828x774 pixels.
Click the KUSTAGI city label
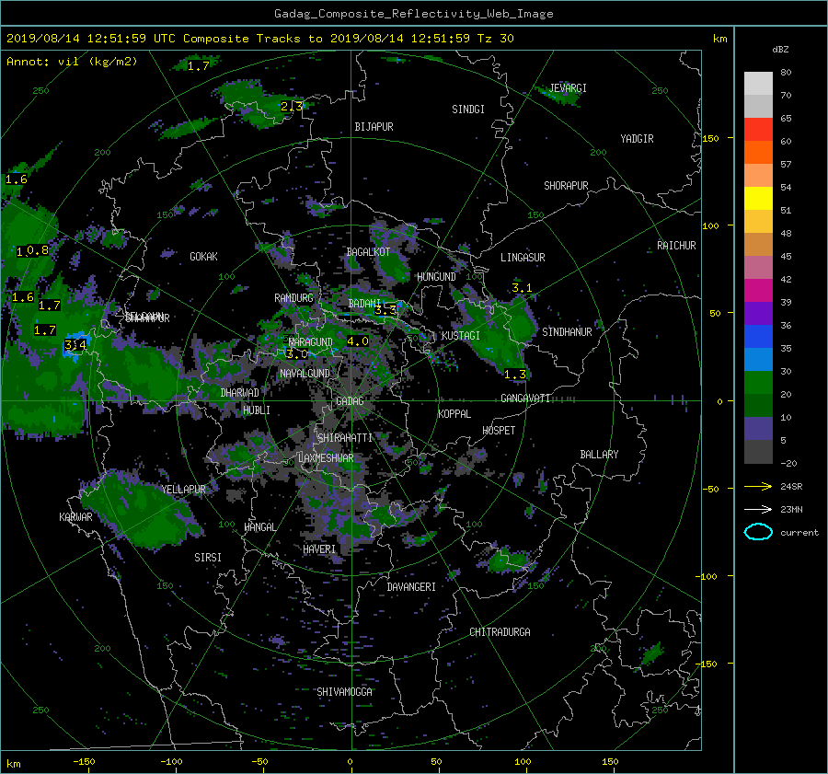(x=461, y=336)
